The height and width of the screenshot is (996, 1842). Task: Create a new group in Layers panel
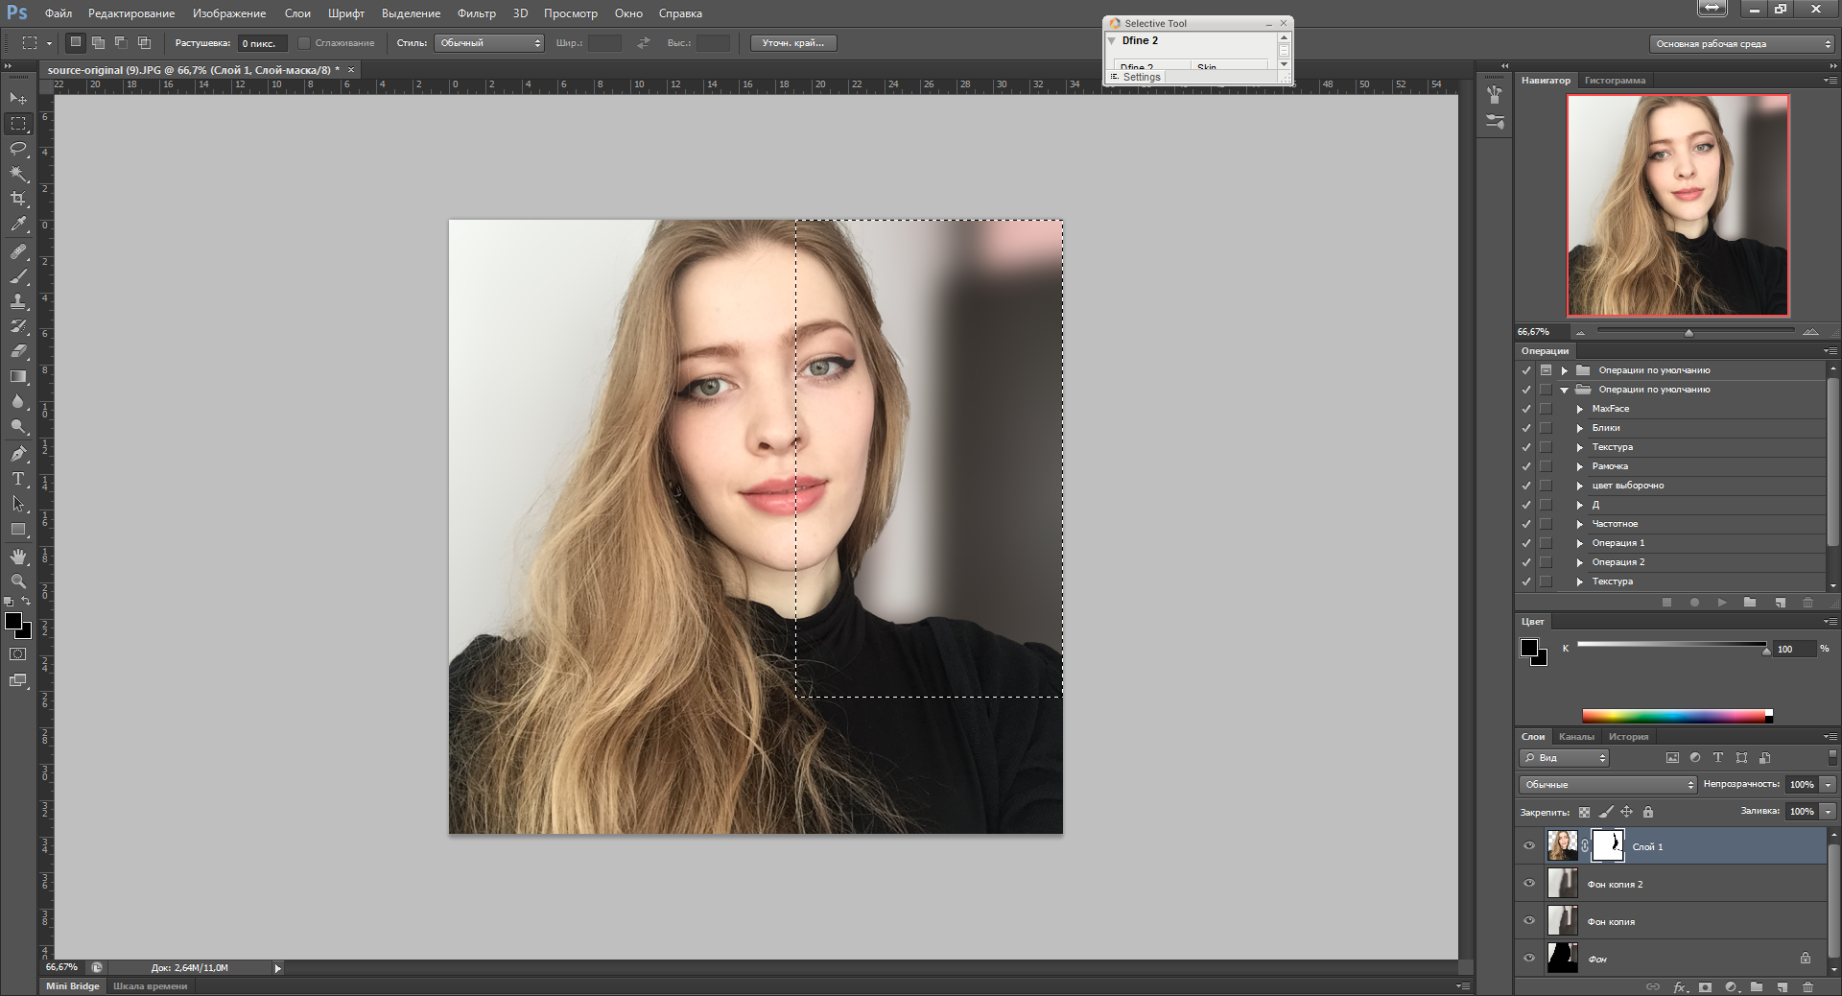click(1757, 986)
